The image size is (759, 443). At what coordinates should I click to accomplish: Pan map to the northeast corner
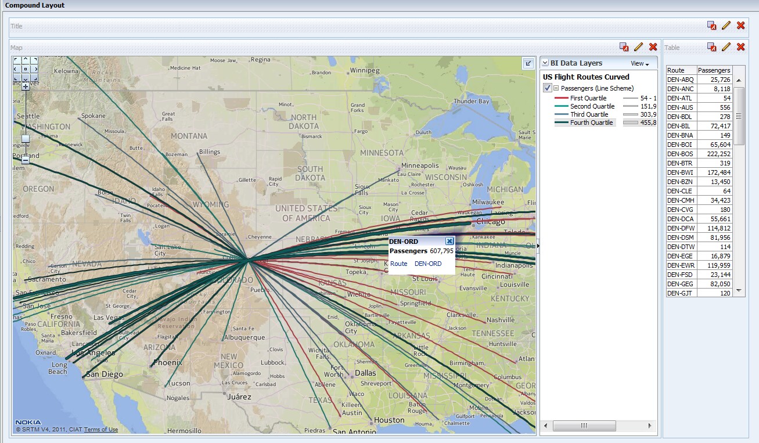tap(34, 60)
